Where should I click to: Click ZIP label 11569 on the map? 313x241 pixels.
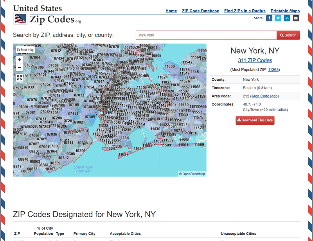click(199, 144)
